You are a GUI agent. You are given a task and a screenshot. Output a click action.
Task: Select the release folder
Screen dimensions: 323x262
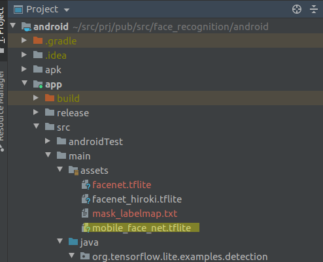click(73, 113)
